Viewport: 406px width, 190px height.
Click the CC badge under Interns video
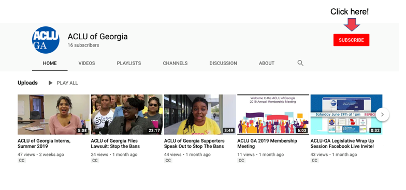[22, 161]
